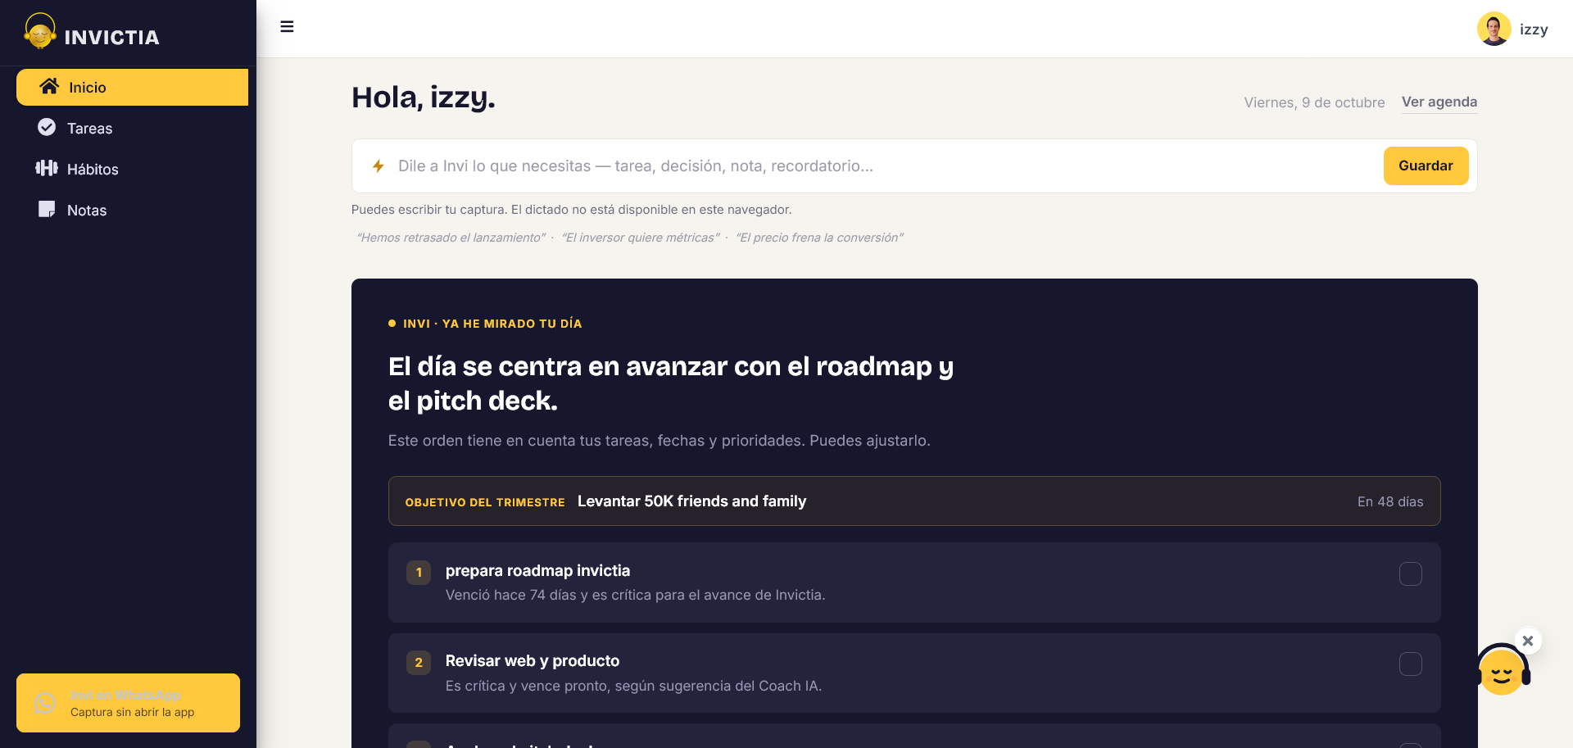Navigate to Hábitos
Viewport: 1573px width, 748px height.
point(132,169)
